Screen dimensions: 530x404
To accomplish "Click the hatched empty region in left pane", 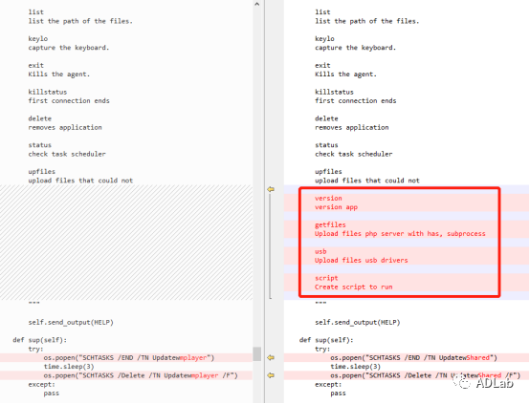I will pos(126,243).
